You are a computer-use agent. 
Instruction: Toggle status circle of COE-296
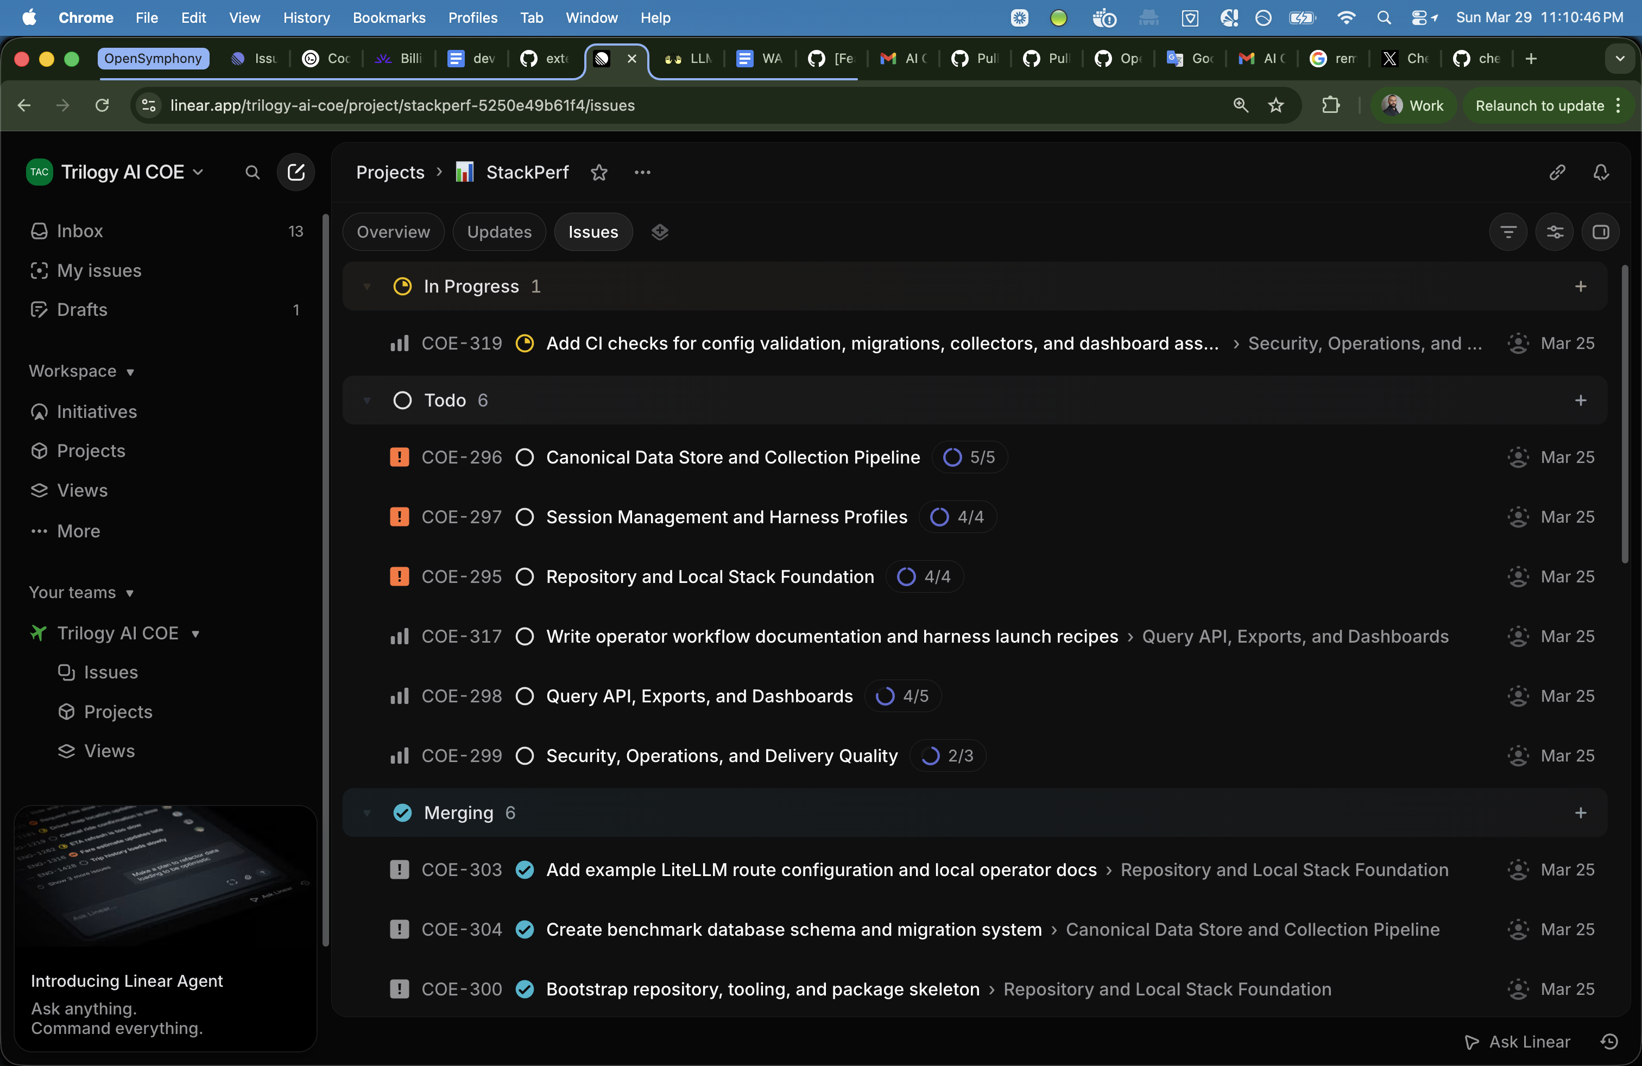[x=525, y=457]
